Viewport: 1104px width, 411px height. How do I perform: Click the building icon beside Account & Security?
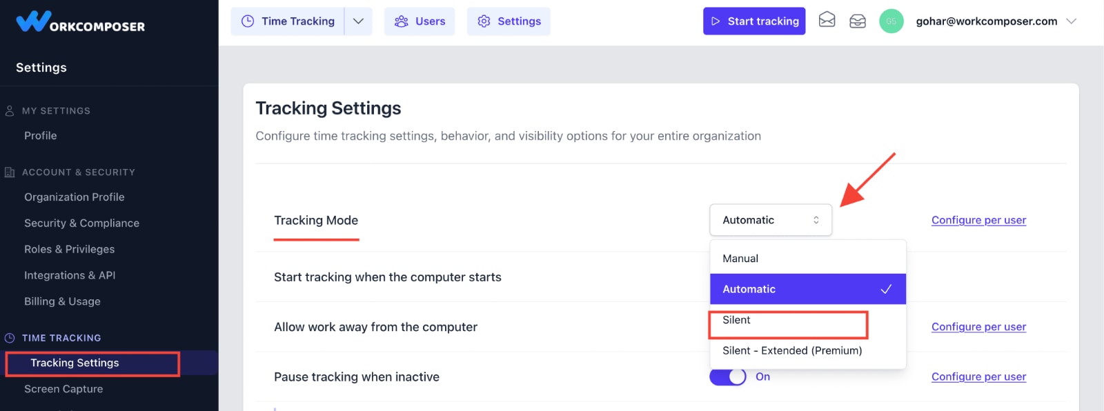tap(10, 172)
